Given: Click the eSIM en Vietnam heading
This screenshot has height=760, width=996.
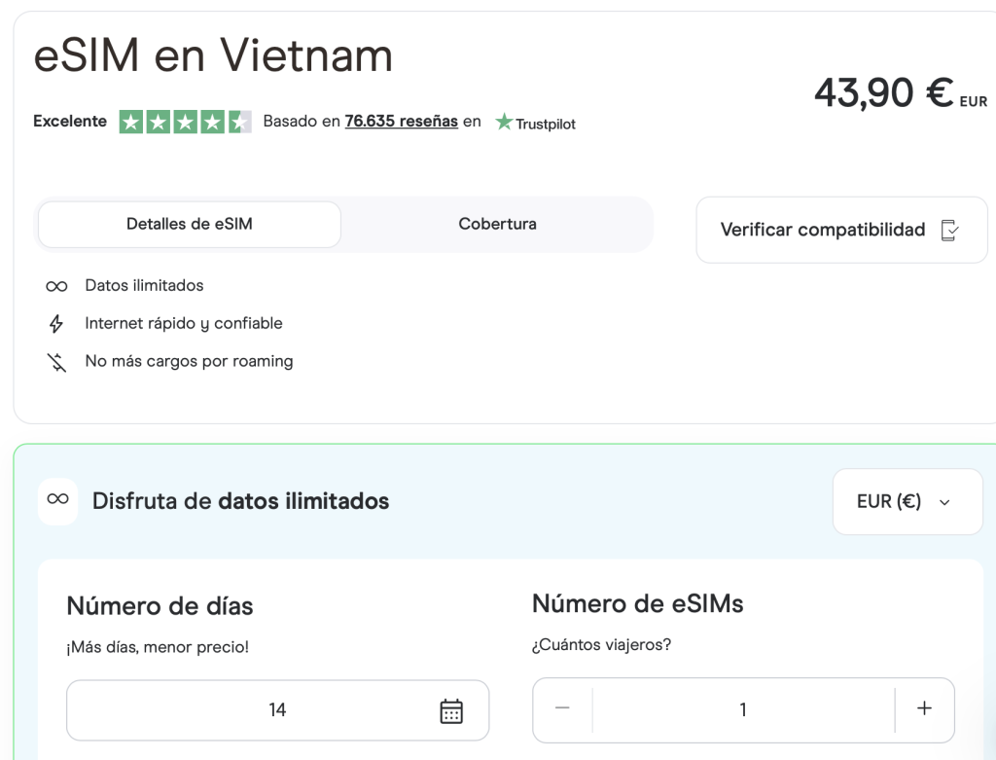Looking at the screenshot, I should [x=213, y=56].
